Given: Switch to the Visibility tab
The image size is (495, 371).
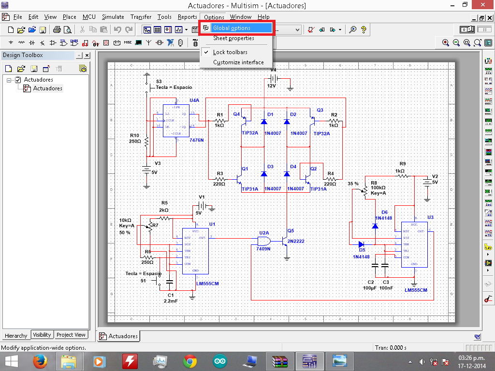Looking at the screenshot, I should click(42, 335).
